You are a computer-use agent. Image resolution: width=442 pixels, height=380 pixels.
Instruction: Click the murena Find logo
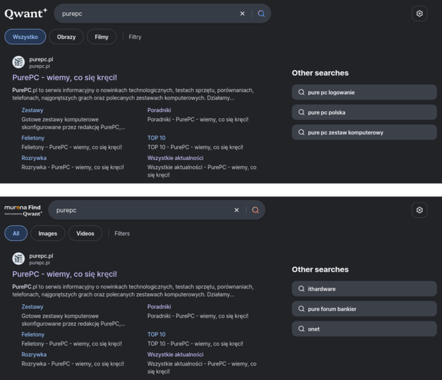click(23, 210)
